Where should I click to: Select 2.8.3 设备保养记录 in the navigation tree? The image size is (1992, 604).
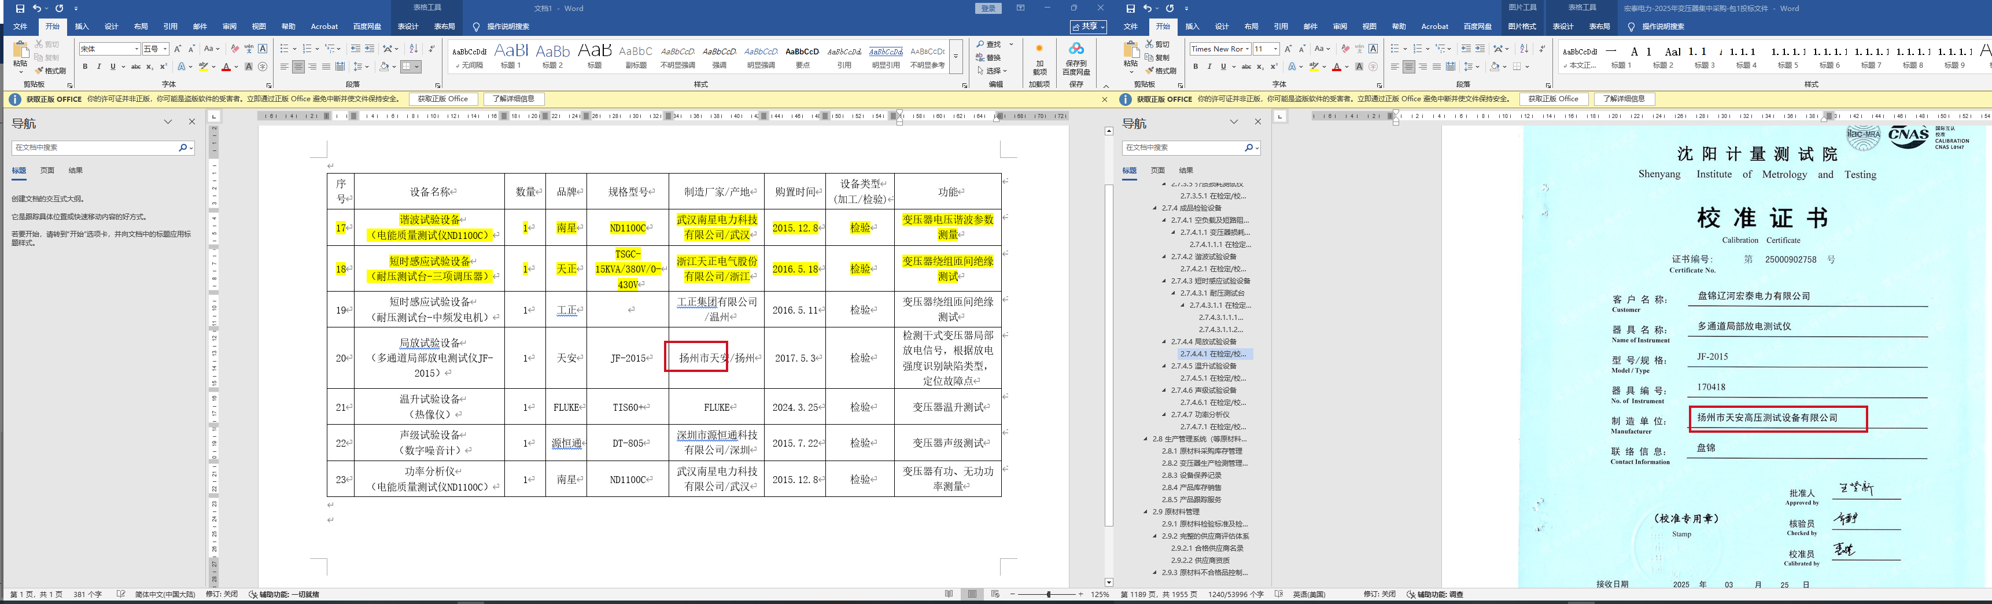coord(1191,476)
